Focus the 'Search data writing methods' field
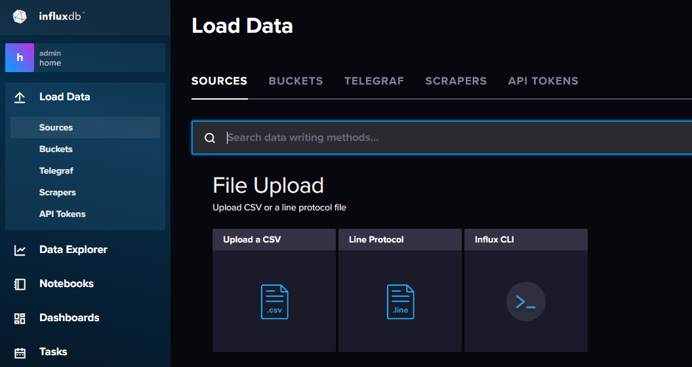Screen dimensions: 692x367 coord(442,138)
